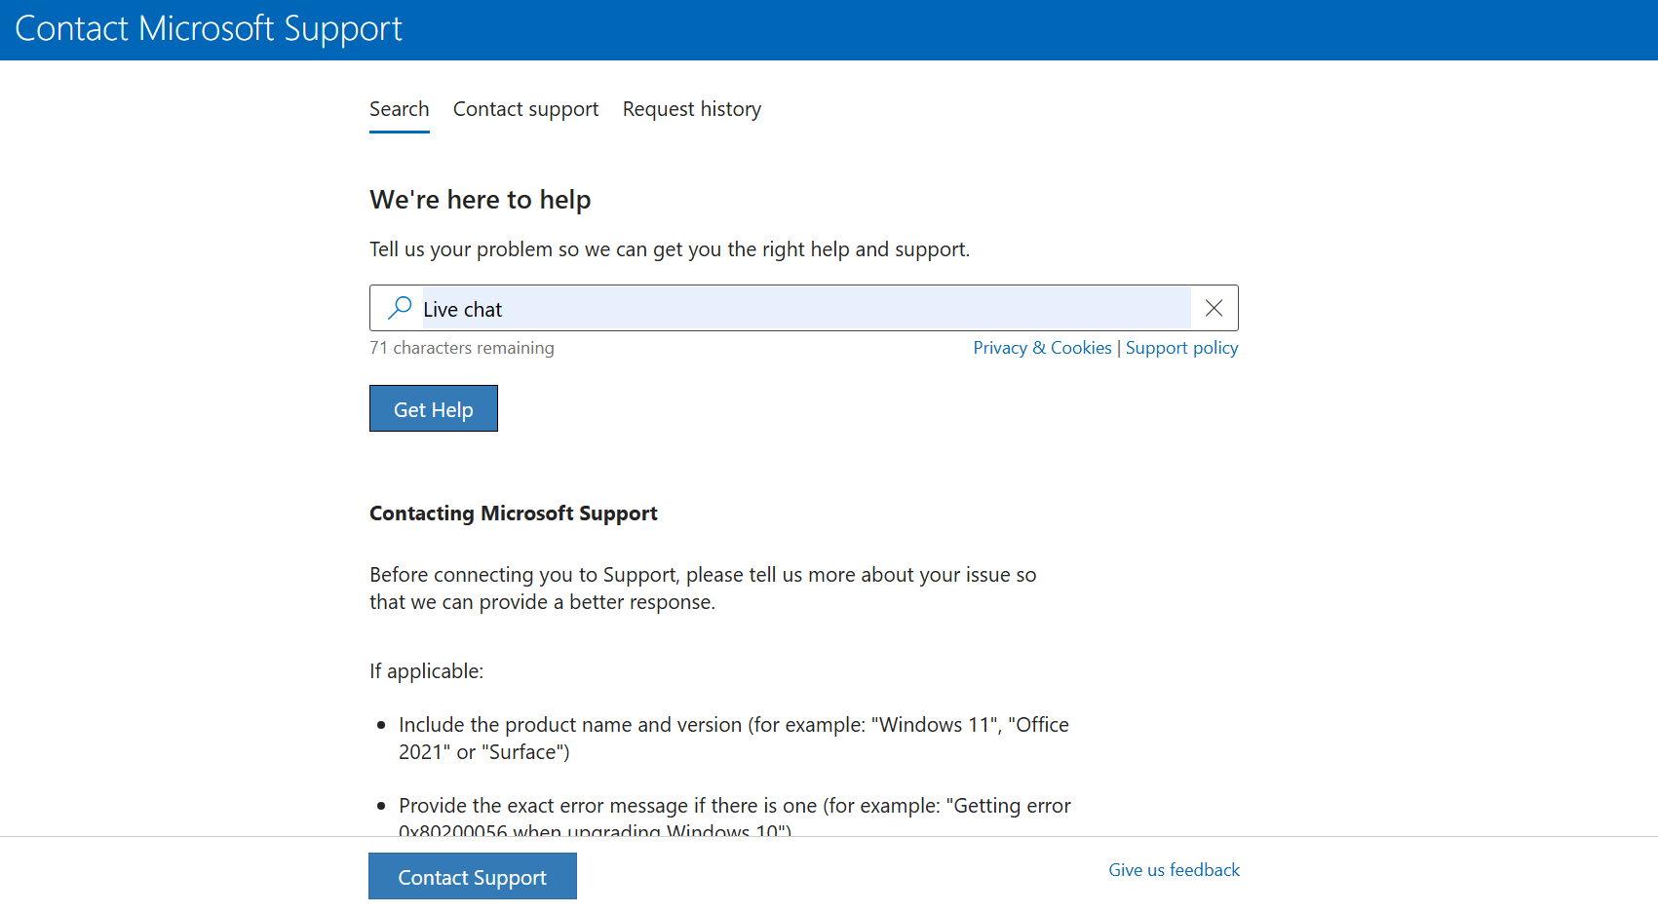Open the Request history tab
The width and height of the screenshot is (1658, 913).
pyautogui.click(x=692, y=109)
